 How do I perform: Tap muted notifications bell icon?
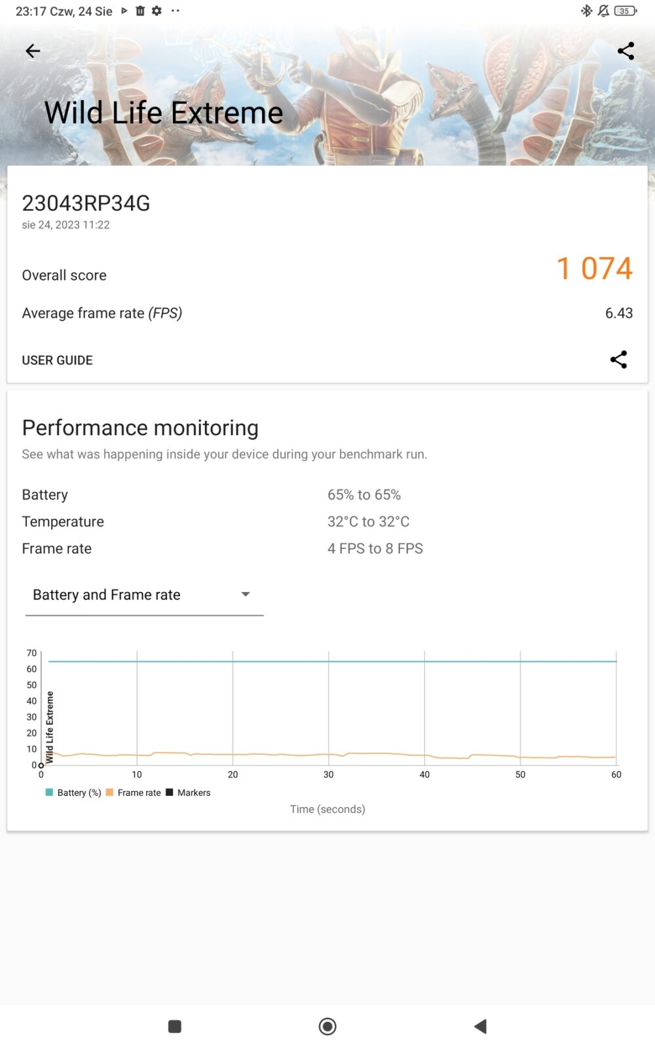[603, 10]
